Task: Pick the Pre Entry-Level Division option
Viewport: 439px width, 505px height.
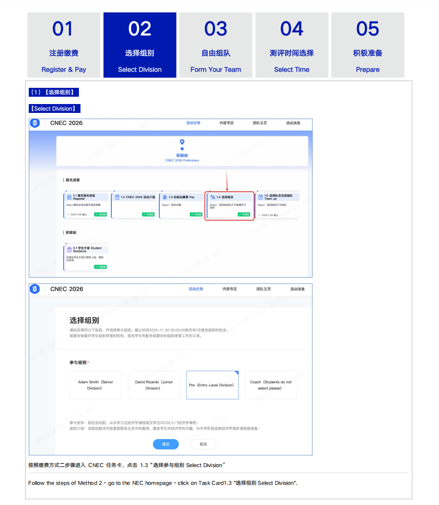Action: click(212, 385)
